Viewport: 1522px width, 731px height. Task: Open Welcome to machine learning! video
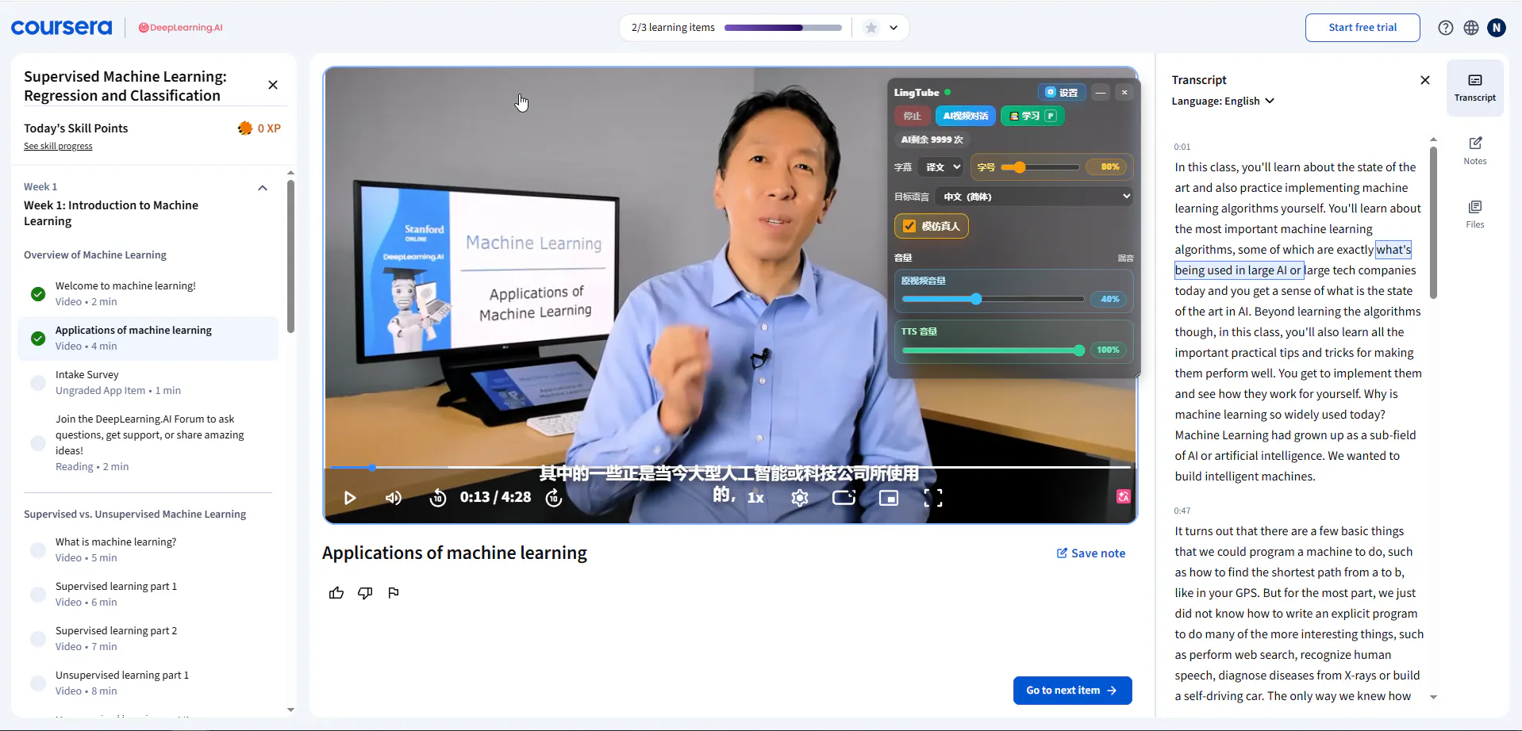click(x=148, y=293)
